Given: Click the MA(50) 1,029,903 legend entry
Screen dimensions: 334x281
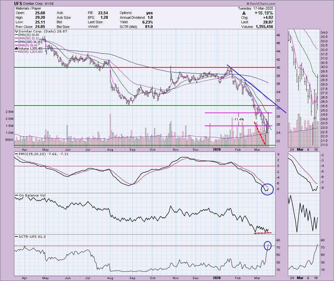Looking at the screenshot, I should (x=29, y=52).
